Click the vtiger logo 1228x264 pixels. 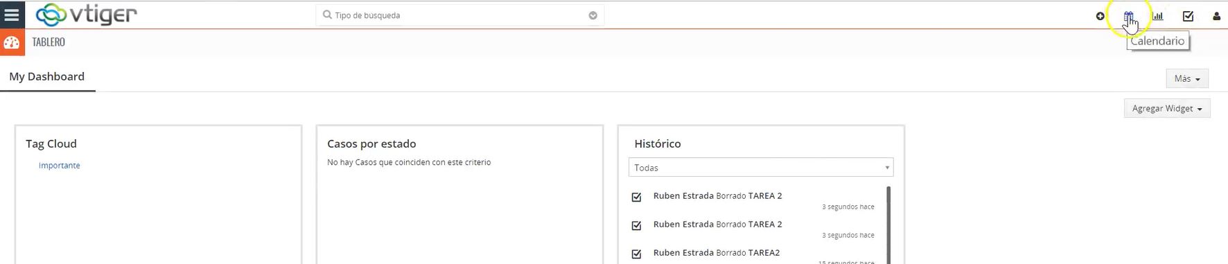click(x=87, y=15)
